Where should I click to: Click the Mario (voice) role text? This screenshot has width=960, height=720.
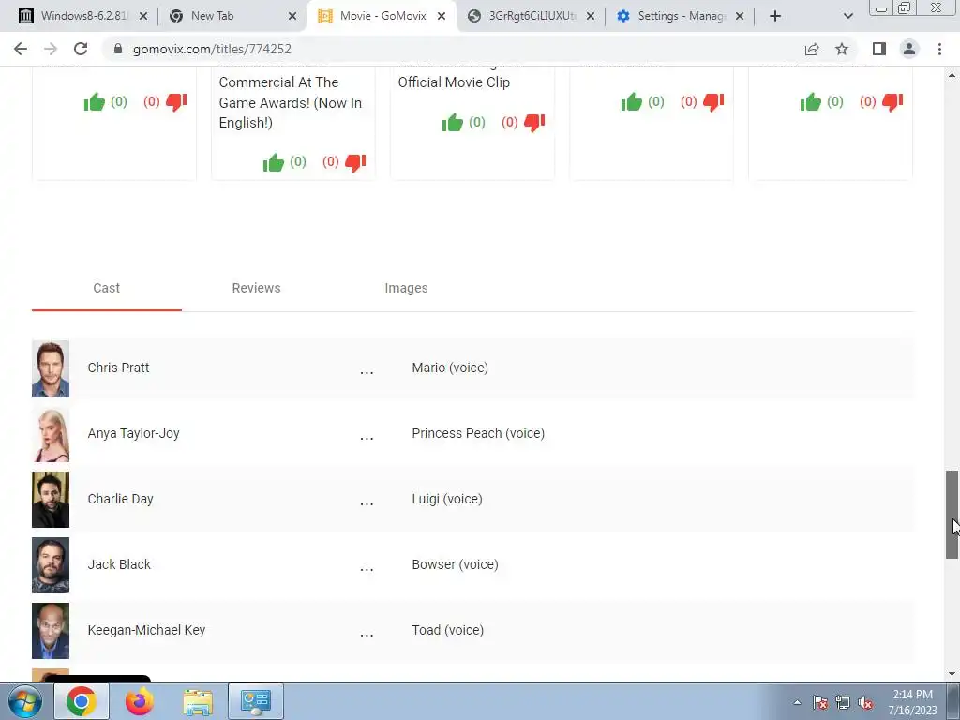[450, 367]
